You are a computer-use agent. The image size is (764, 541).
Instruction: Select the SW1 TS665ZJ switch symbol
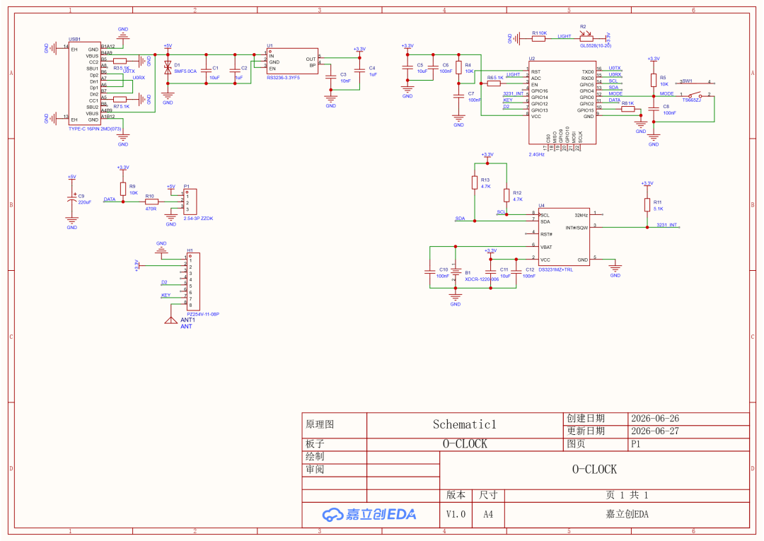[695, 95]
